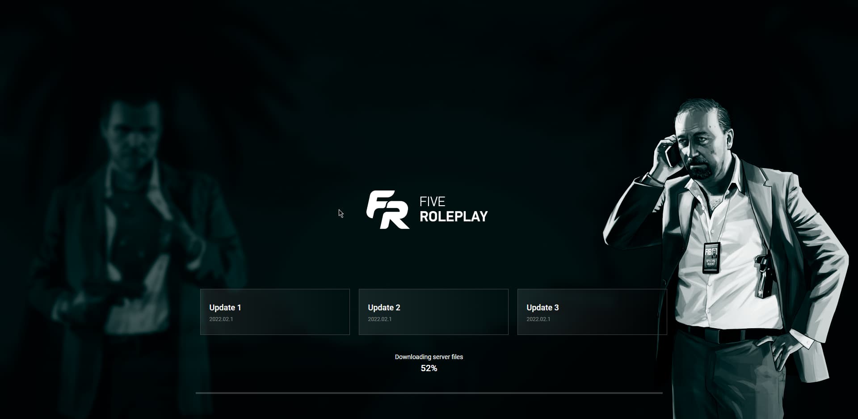
Task: Click the Downloading server files status text
Action: [x=429, y=357]
